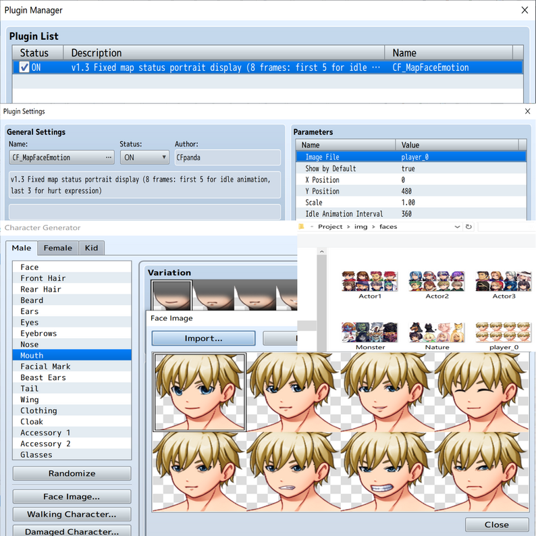Click the Description column header in Plugin List
This screenshot has width=536, height=536.
click(x=224, y=53)
